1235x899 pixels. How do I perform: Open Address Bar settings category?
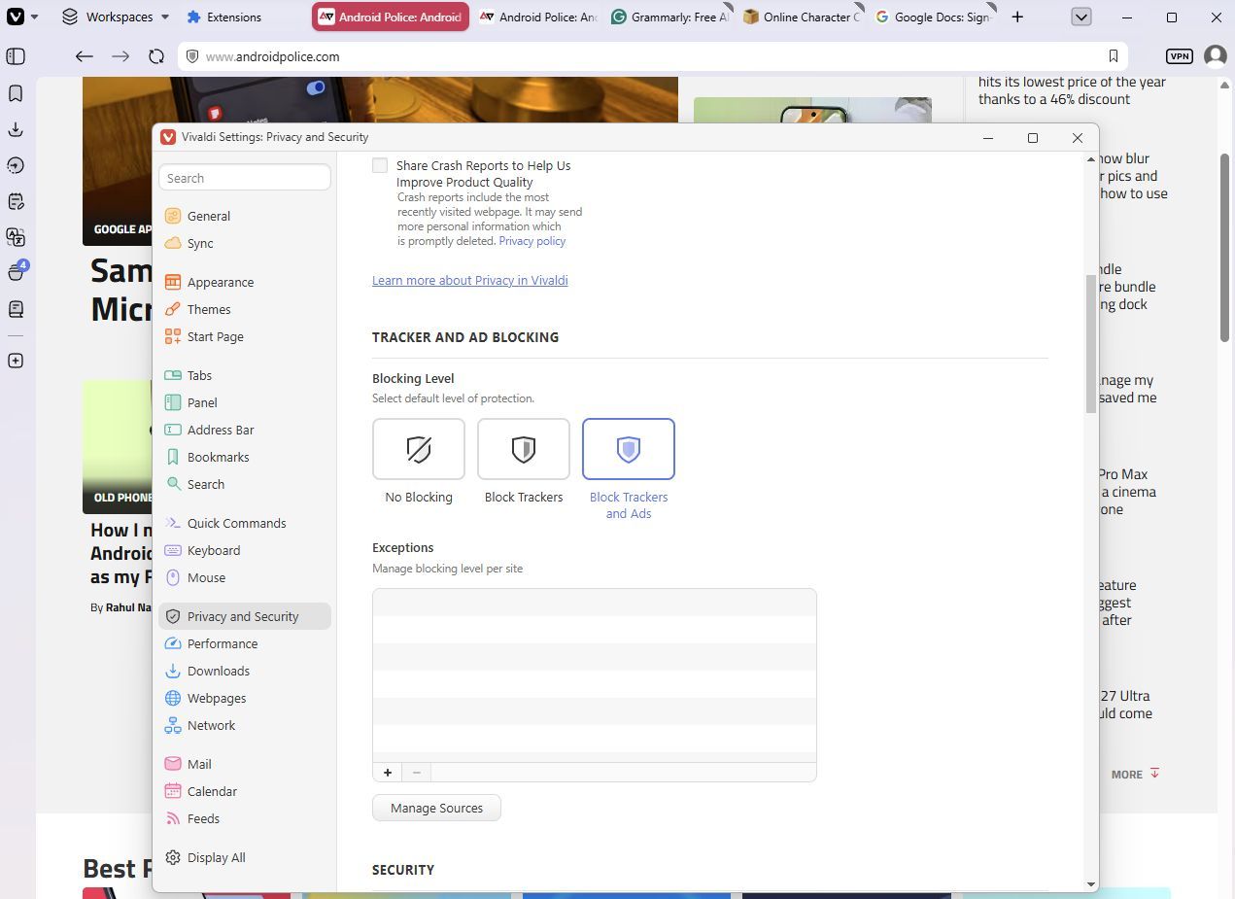coord(245,430)
